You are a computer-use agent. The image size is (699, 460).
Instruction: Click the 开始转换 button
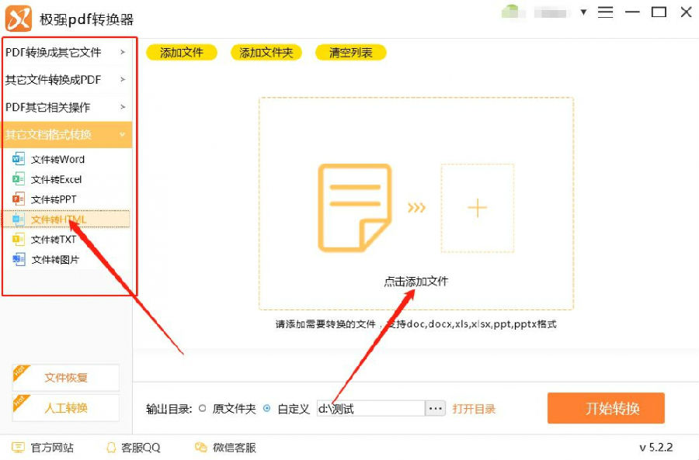click(606, 408)
